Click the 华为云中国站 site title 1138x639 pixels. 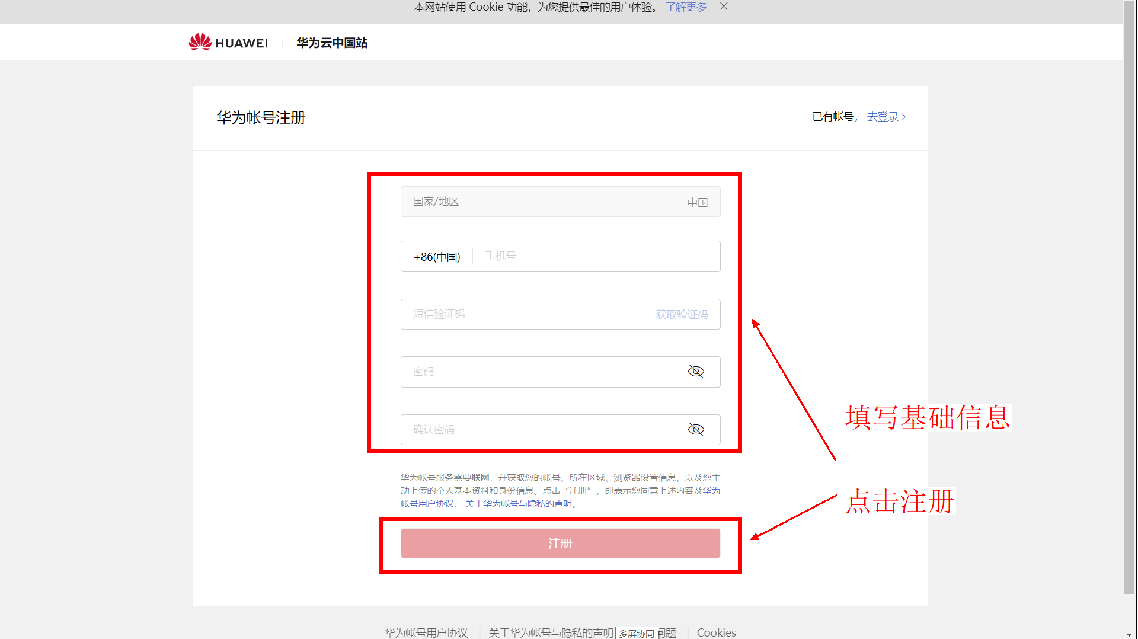[x=332, y=43]
